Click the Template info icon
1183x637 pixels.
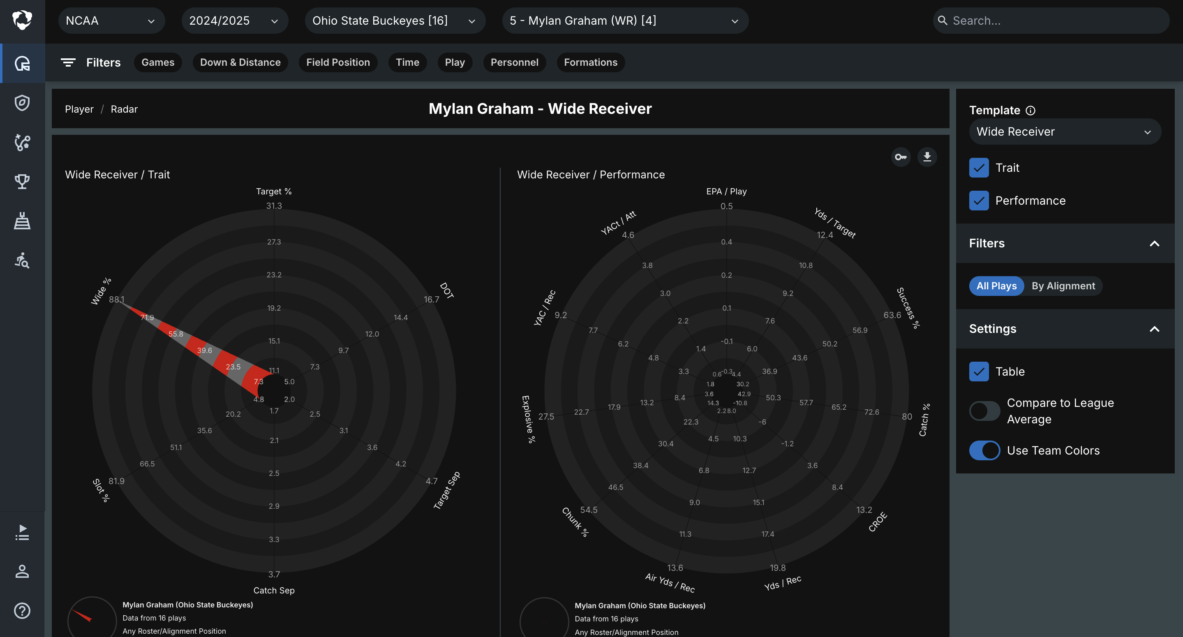coord(1031,111)
